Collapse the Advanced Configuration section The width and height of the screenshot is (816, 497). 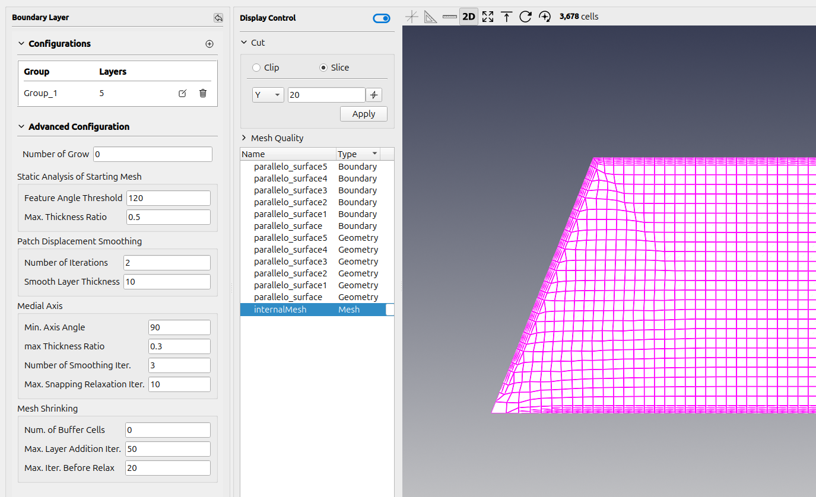[x=22, y=127]
